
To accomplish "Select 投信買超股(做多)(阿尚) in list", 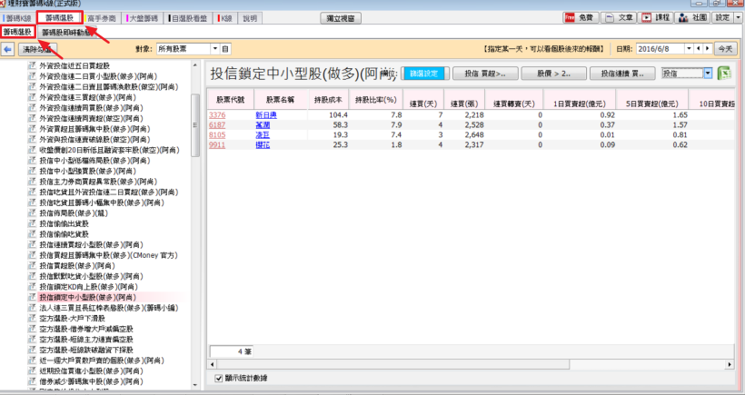I will click(x=77, y=266).
